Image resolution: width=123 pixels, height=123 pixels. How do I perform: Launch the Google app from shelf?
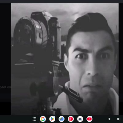43,119
